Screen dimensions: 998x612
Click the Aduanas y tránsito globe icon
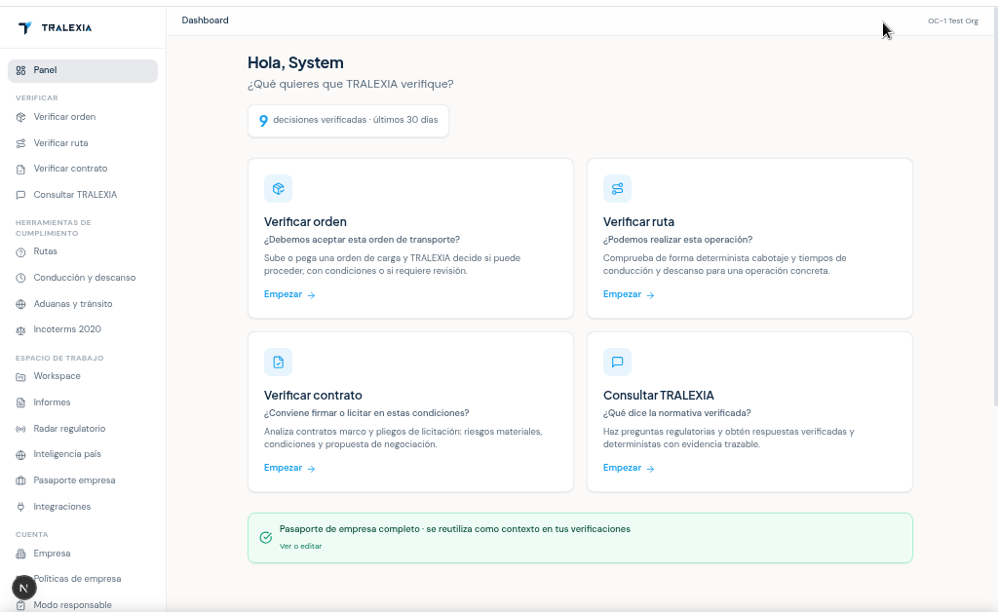click(21, 304)
